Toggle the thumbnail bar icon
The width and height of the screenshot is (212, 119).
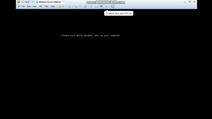point(96,6)
